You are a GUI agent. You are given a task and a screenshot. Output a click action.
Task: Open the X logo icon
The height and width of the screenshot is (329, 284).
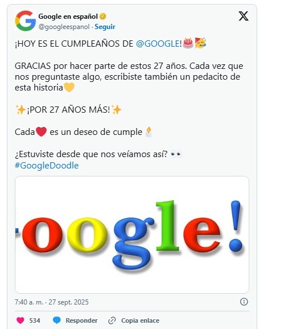244,16
